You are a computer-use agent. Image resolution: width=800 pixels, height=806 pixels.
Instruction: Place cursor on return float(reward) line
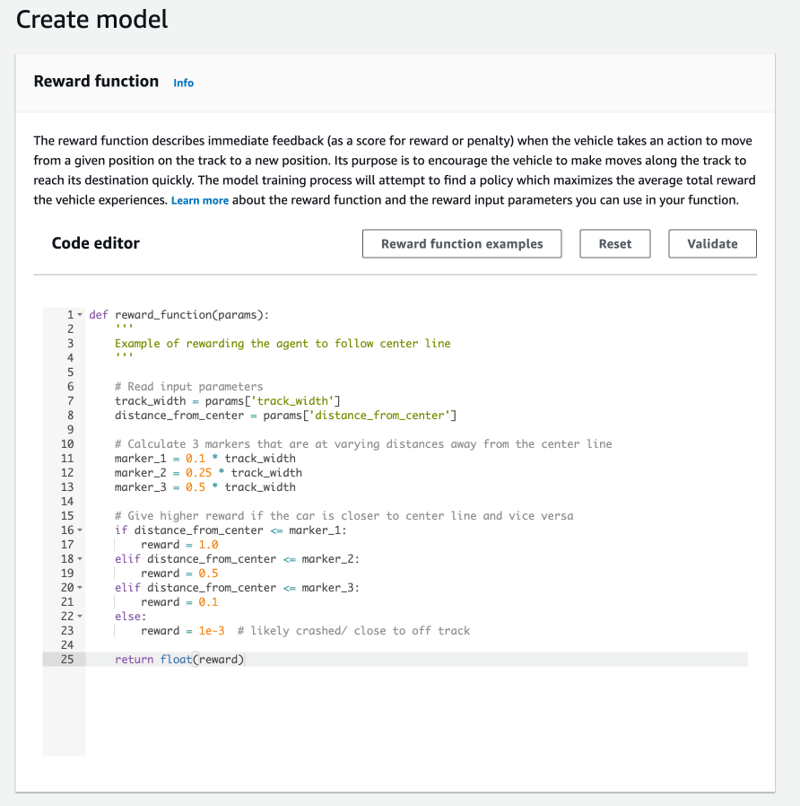179,660
